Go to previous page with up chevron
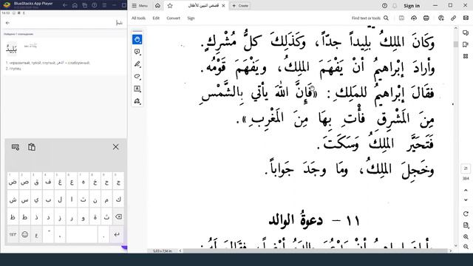 466,191
